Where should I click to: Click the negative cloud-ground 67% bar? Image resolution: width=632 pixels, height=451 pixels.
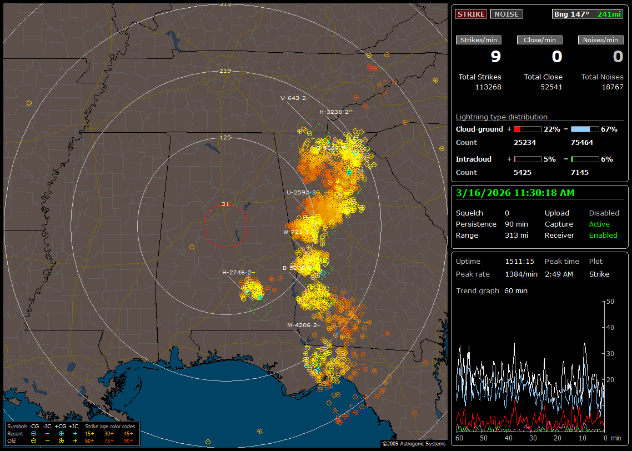coord(584,129)
